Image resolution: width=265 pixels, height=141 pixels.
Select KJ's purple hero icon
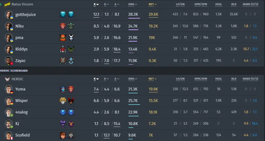click(63, 124)
